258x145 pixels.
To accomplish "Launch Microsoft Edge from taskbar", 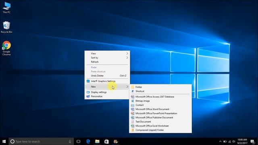I will [x=88, y=141].
